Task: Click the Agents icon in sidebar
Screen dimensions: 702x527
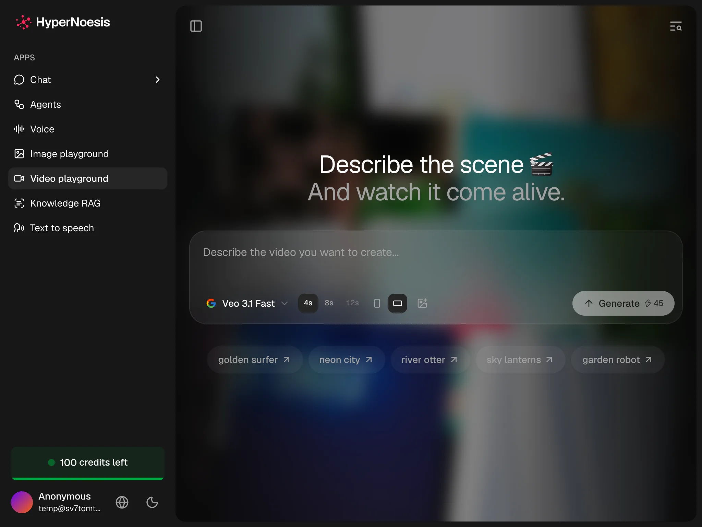Action: [19, 104]
